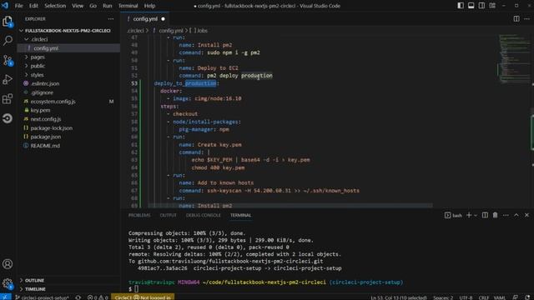Open package.json file
Viewport: 534px width, 300px height.
[x=46, y=137]
